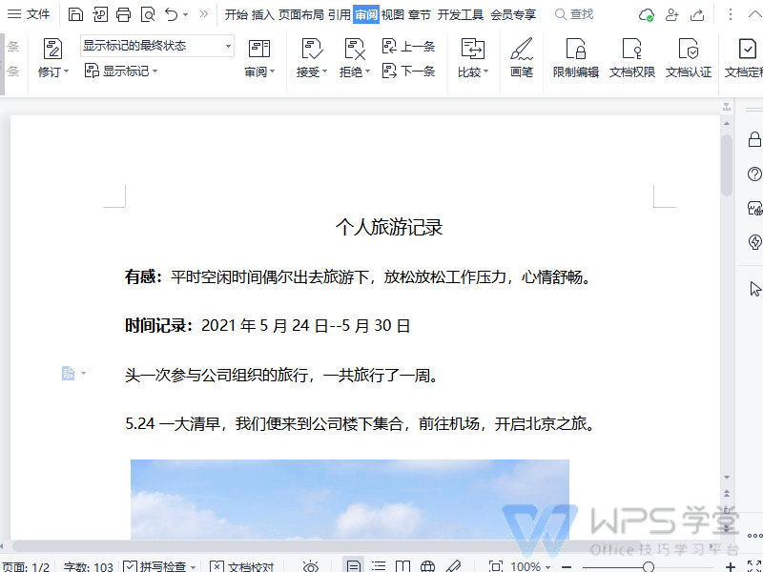The height and width of the screenshot is (572, 763).
Task: Click the lock icon in right sidebar
Action: [x=754, y=139]
